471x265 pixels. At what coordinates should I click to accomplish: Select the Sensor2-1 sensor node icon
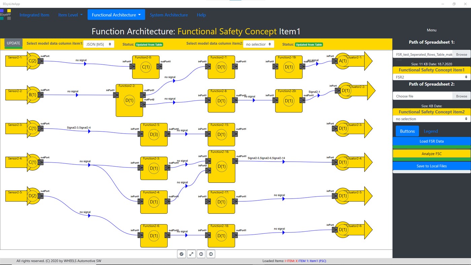coord(33,61)
